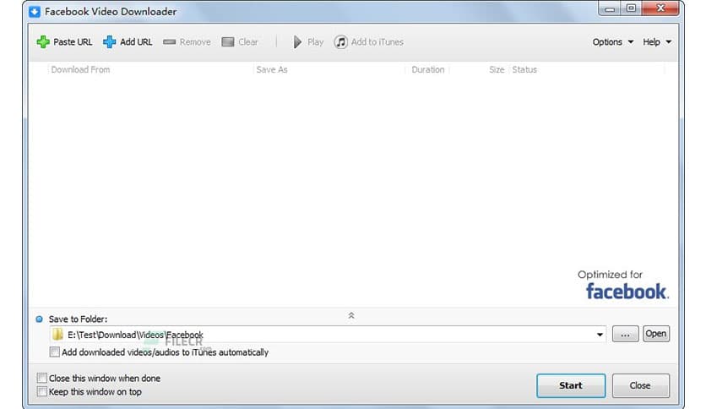Click the yellow folder icon in path field
The width and height of the screenshot is (706, 409).
click(57, 335)
